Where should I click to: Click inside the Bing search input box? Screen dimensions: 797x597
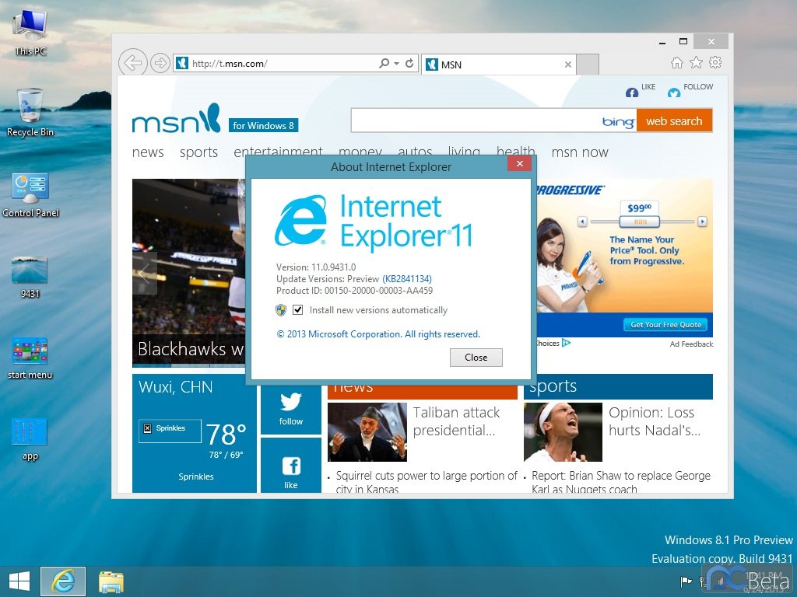point(476,121)
